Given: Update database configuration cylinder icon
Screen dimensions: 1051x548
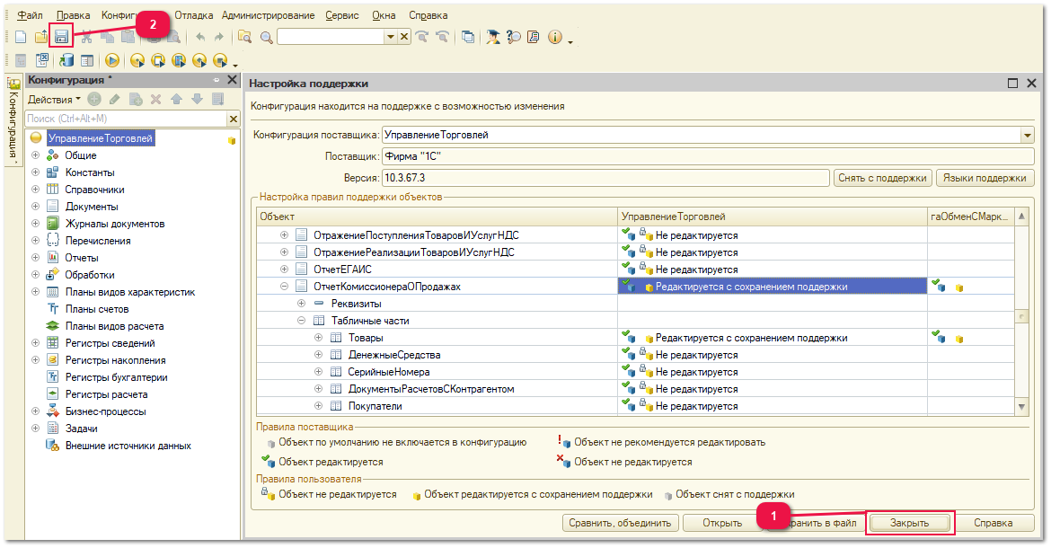Looking at the screenshot, I should click(x=66, y=60).
